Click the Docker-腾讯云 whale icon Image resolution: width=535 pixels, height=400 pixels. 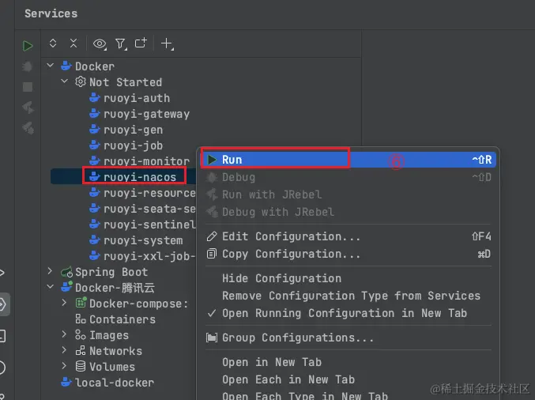66,287
